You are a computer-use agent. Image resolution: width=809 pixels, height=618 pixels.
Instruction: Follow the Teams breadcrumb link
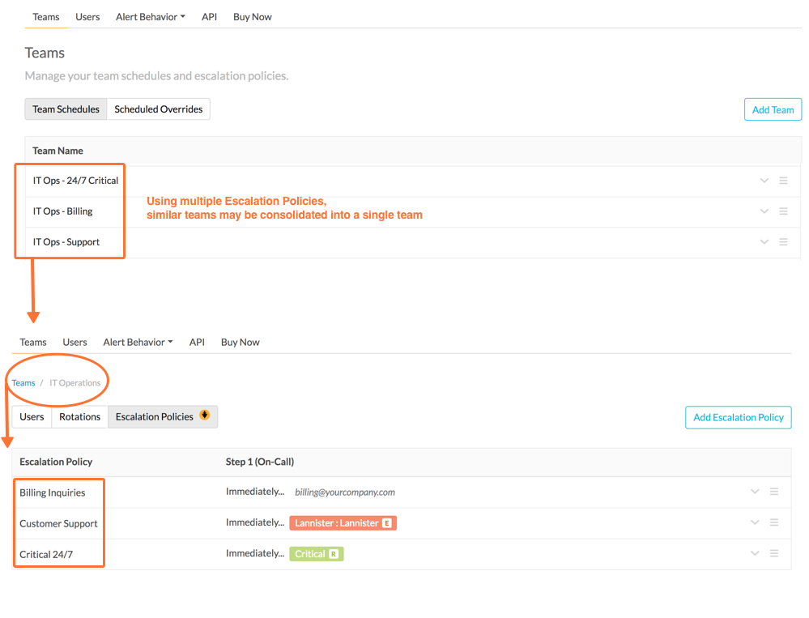click(23, 383)
